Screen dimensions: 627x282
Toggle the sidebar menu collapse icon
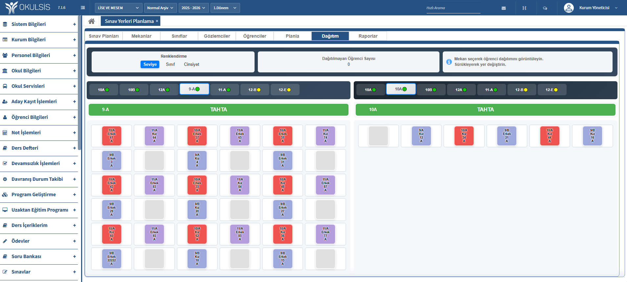pos(83,8)
